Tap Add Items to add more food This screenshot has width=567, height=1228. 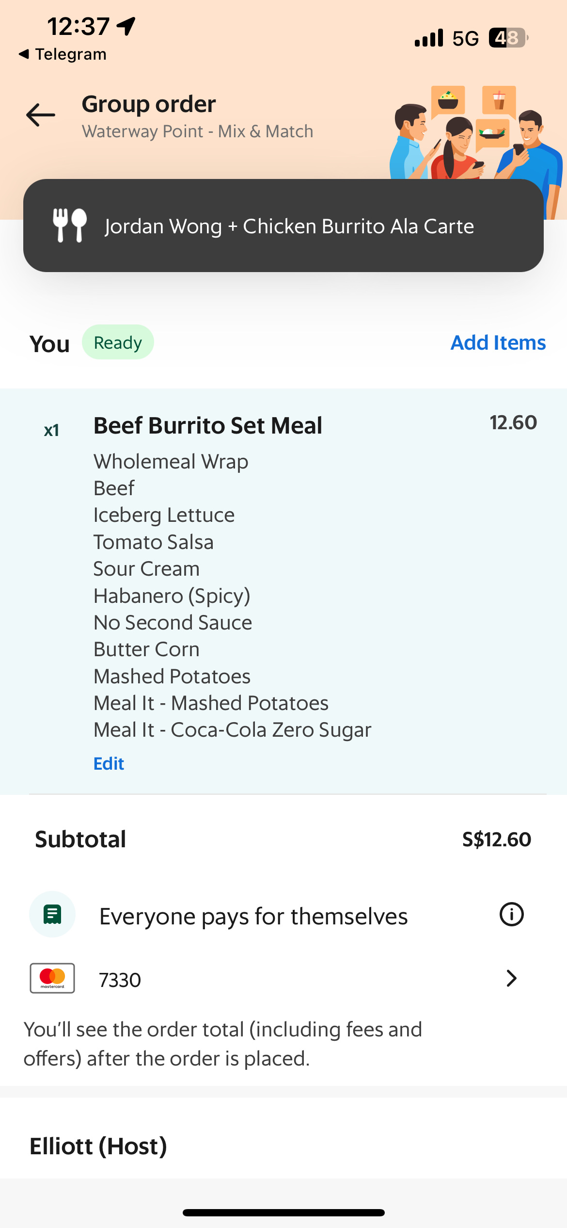(498, 342)
